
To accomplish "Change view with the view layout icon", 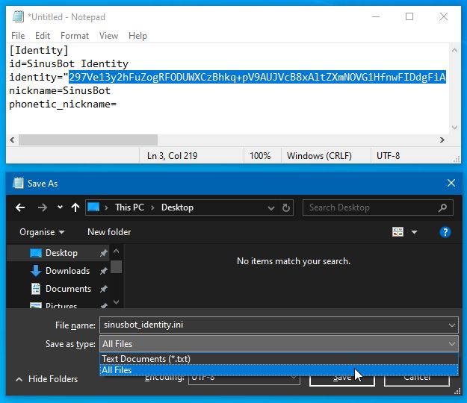I will (x=398, y=232).
